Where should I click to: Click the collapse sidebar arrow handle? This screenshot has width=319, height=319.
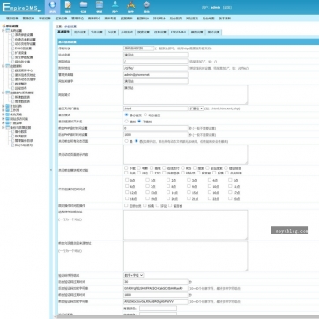click(51, 170)
